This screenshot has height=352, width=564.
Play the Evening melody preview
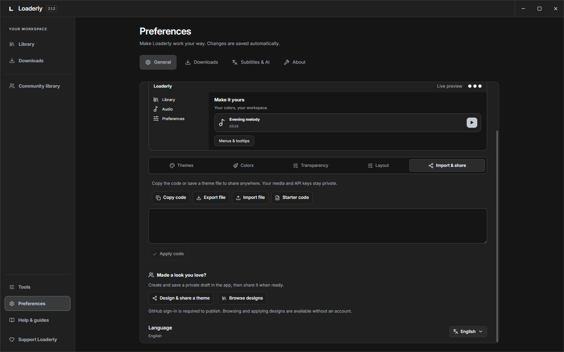(x=472, y=122)
